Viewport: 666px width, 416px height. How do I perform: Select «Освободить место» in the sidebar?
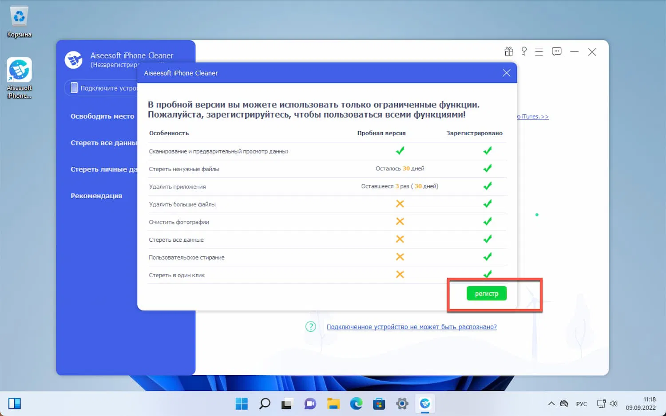coord(102,116)
